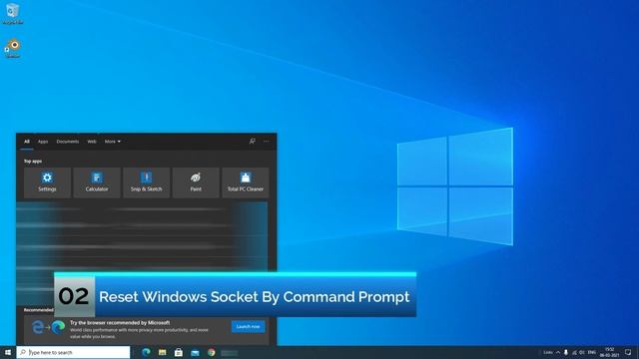Open Paint from Top apps
This screenshot has width=639, height=359.
point(196,182)
